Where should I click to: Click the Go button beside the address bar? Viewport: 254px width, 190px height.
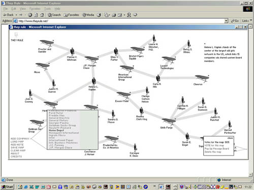(x=235, y=21)
